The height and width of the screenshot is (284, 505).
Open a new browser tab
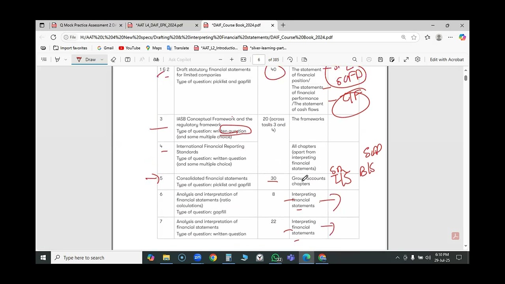point(283,25)
